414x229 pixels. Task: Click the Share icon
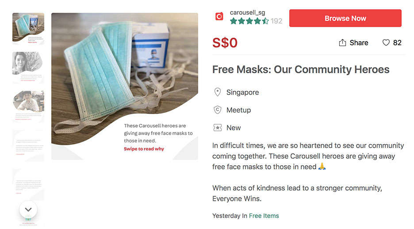[342, 43]
